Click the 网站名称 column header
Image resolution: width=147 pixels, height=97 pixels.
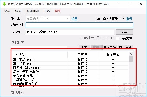click(x=39, y=55)
